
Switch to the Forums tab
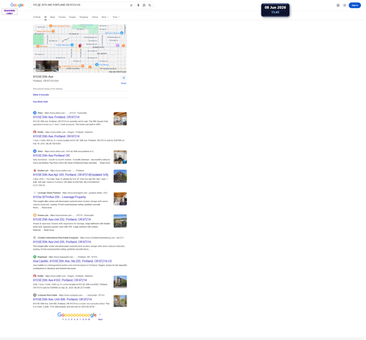pyautogui.click(x=62, y=17)
